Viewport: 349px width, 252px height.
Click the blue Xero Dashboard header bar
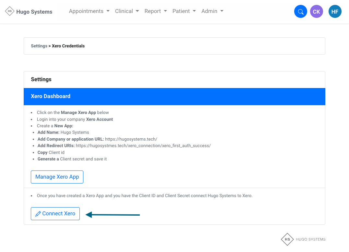pyautogui.click(x=174, y=96)
